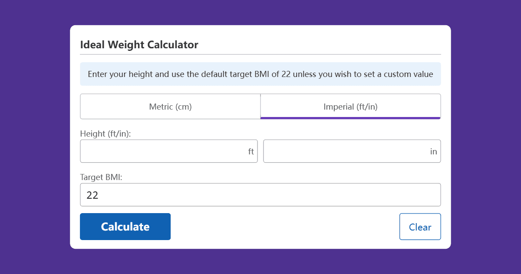Click the 'ft' unit suffix inside the input
521x274 pixels.
(x=251, y=151)
